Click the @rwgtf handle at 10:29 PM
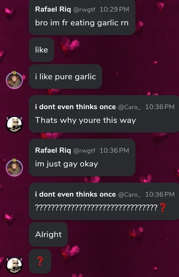This screenshot has width=179, height=277. tap(84, 10)
